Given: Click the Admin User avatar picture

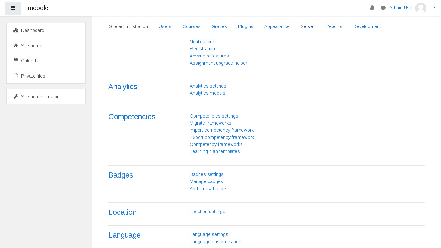Looking at the screenshot, I should click(x=421, y=8).
